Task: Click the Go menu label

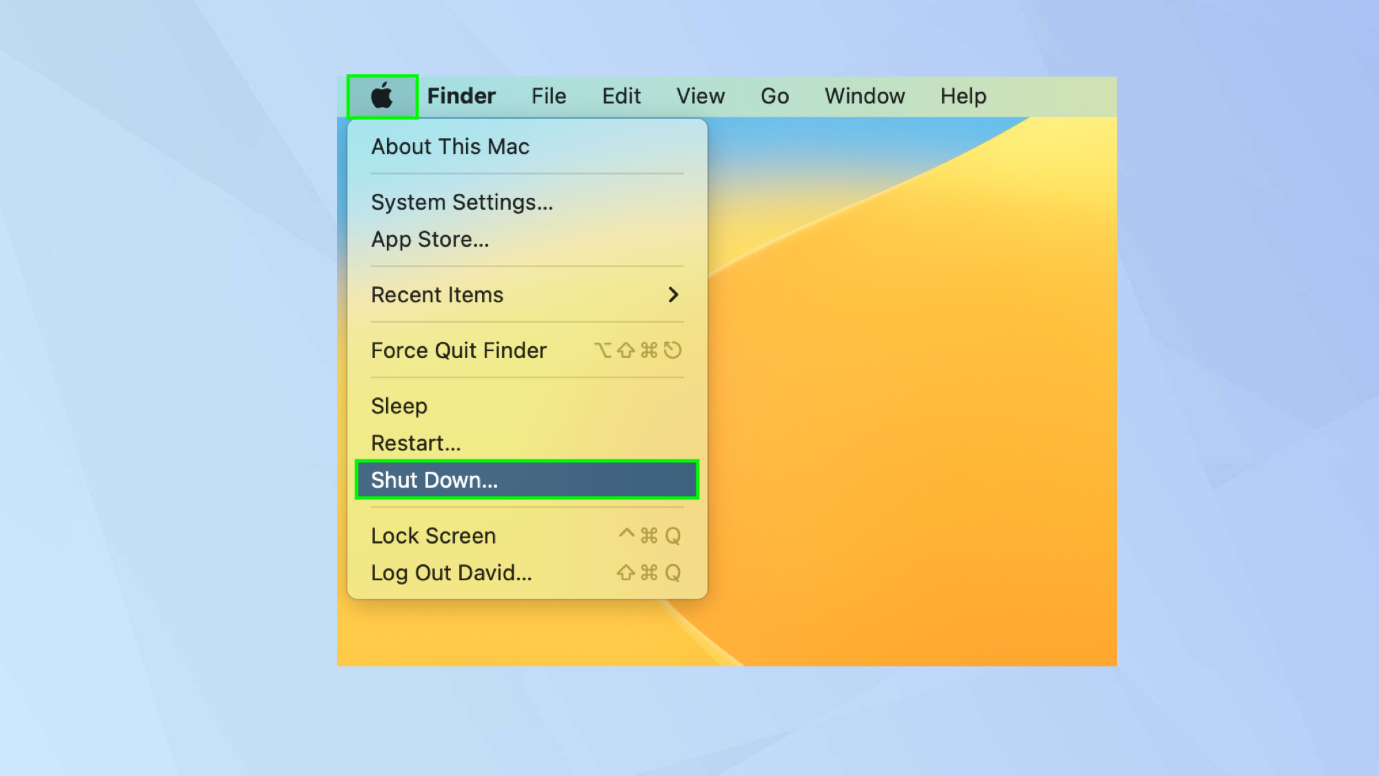Action: [774, 96]
